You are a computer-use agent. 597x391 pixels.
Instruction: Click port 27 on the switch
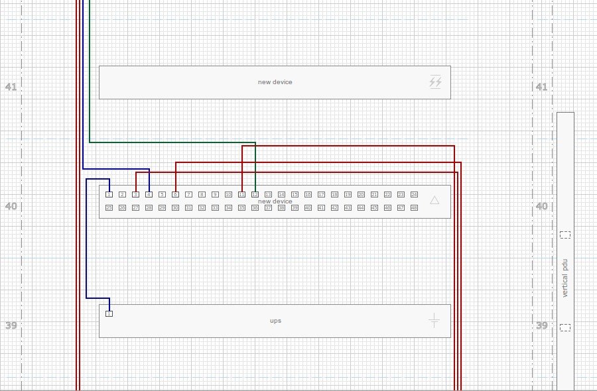(x=135, y=207)
